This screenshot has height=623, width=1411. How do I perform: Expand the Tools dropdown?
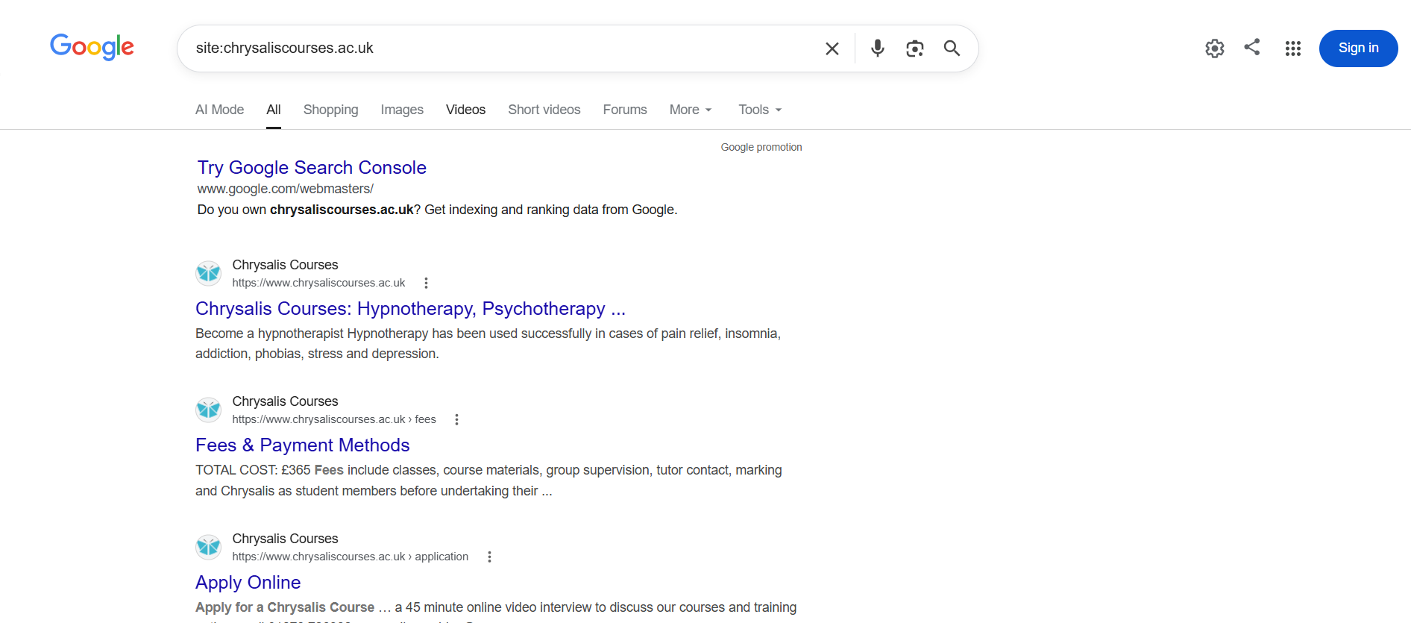click(x=760, y=110)
